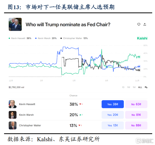The width and height of the screenshot is (155, 145).
Task: Switch chart range to 1D
Action: pyautogui.click(x=123, y=87)
